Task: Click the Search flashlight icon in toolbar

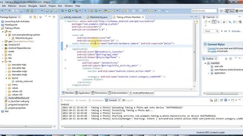Action: pyautogui.click(x=114, y=11)
